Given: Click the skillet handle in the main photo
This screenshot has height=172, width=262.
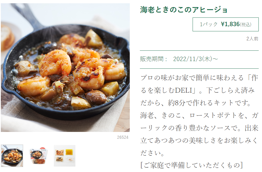Looking at the screenshot, I should coord(27,15).
